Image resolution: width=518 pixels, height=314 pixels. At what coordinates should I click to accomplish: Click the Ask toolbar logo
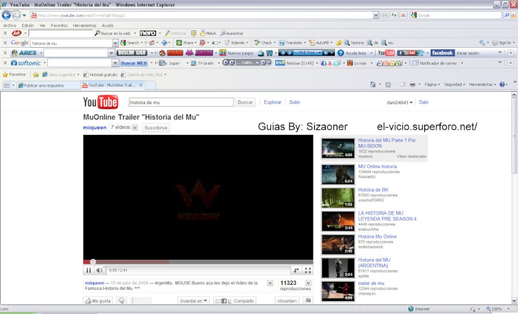[x=17, y=33]
